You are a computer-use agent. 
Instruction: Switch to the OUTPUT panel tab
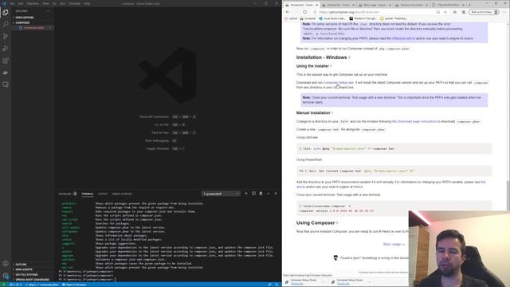coord(103,194)
